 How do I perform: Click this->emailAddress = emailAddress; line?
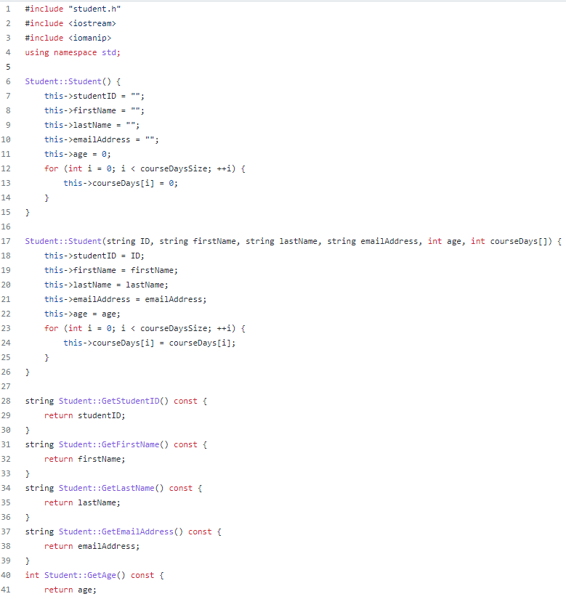click(126, 299)
